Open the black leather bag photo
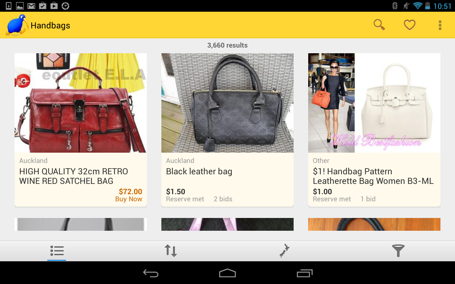Viewport: 455px width, 284px height. pyautogui.click(x=227, y=103)
